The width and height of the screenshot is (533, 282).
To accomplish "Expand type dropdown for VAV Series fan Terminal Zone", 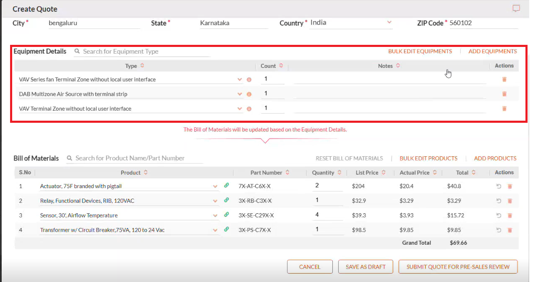I will [240, 79].
